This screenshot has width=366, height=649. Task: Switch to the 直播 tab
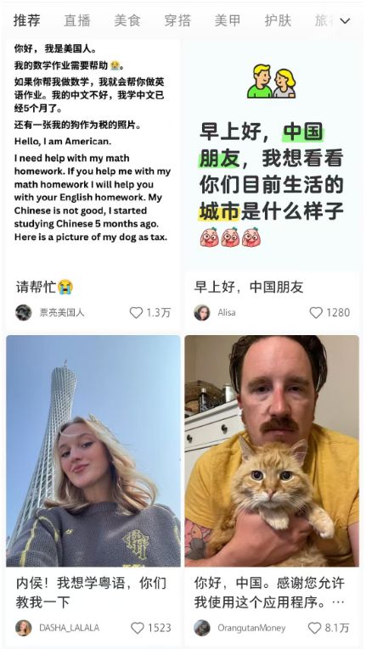(76, 20)
